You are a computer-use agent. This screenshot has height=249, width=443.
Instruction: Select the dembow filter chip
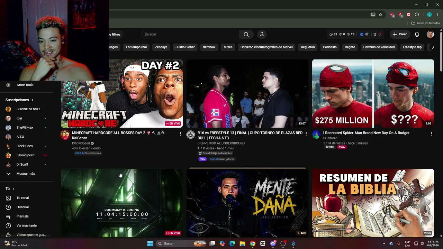click(209, 47)
